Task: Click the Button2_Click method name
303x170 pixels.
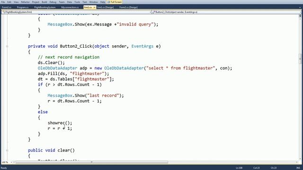Action: point(76,46)
